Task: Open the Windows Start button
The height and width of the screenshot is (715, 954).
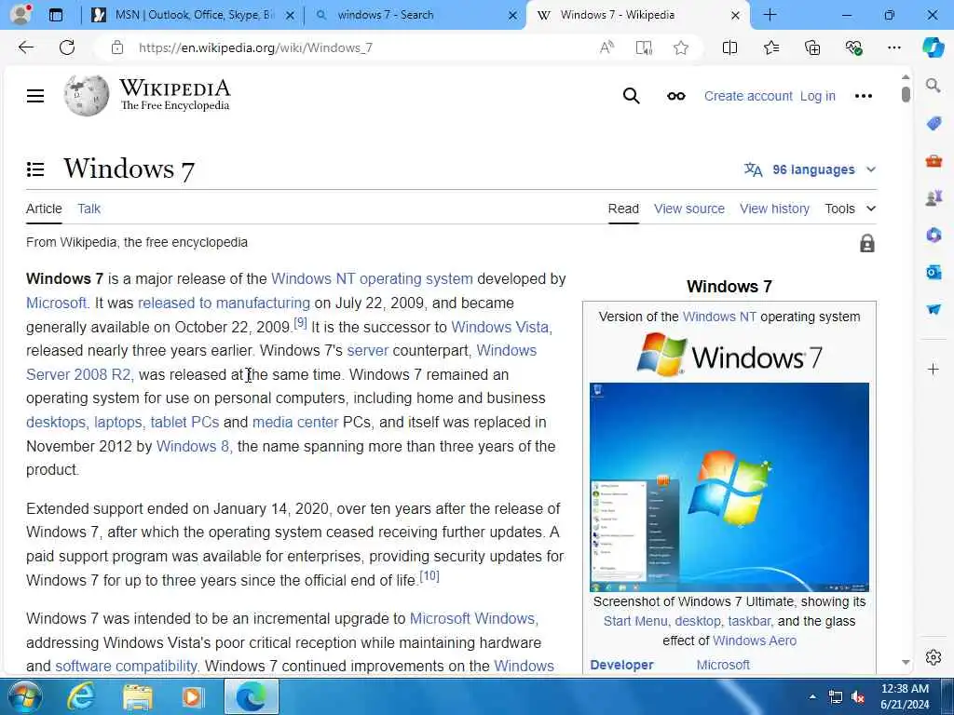Action: 24,696
